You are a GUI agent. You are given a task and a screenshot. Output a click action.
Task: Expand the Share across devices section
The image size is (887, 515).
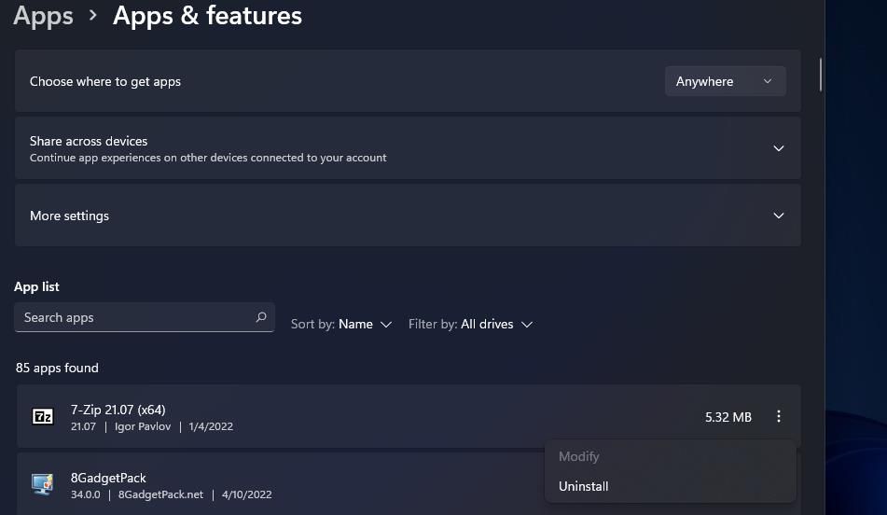pos(779,148)
